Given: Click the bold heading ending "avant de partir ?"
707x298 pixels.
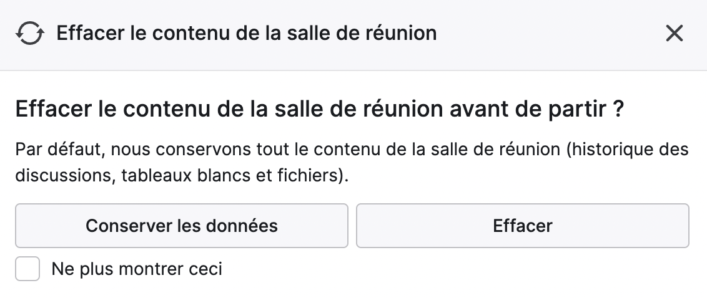Looking at the screenshot, I should (x=320, y=108).
